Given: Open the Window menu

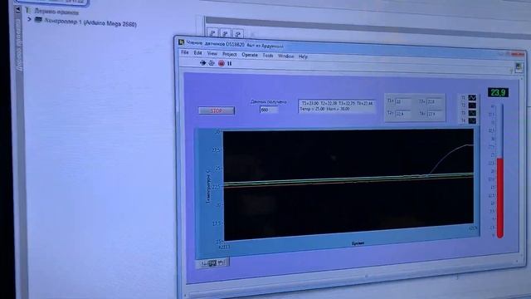Looking at the screenshot, I should tap(285, 56).
